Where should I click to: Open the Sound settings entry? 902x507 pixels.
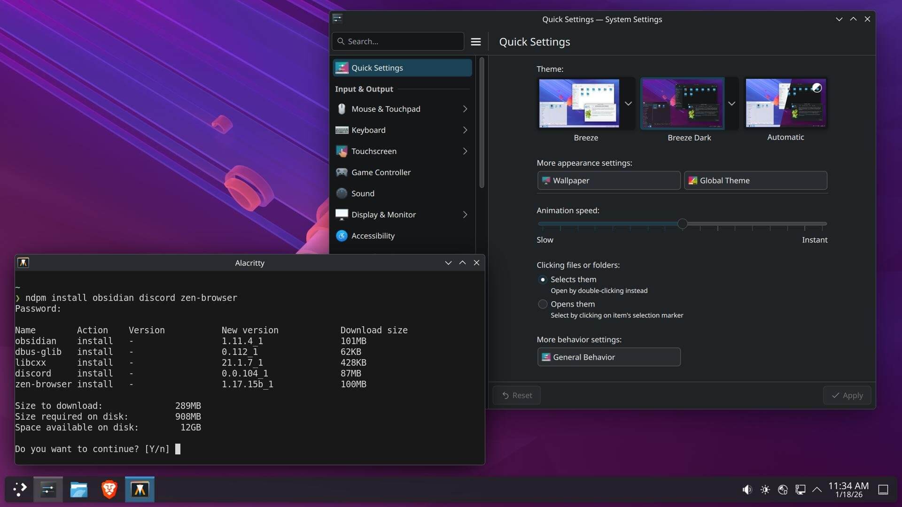[363, 193]
